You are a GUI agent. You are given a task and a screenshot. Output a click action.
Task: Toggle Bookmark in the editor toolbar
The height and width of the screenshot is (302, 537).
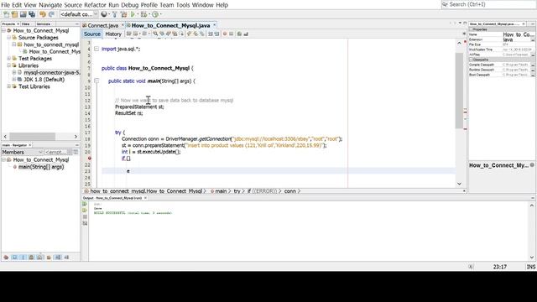click(201, 34)
